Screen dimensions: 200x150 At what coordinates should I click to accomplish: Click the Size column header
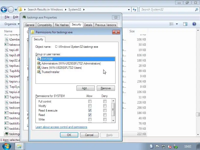132,31
